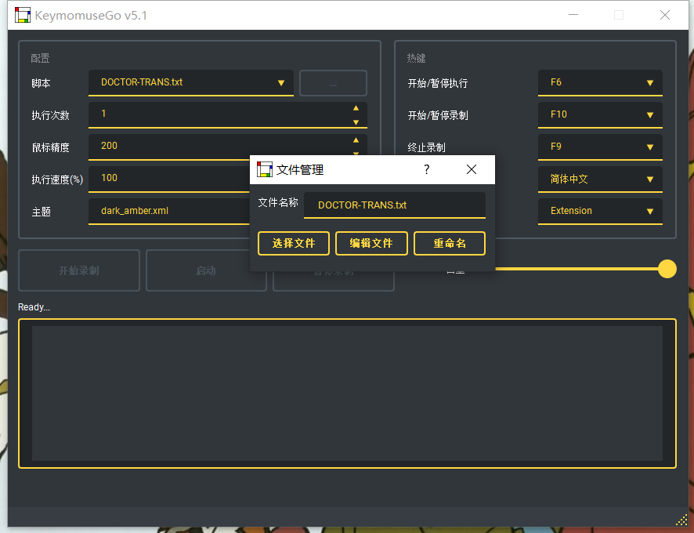Expand the F6 开始/暂停执行 hotkey dropdown
Image resolution: width=694 pixels, height=533 pixels.
click(x=600, y=82)
